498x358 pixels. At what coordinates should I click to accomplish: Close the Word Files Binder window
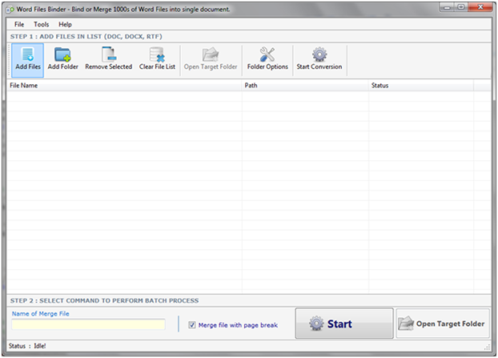(480, 7)
